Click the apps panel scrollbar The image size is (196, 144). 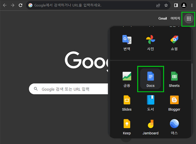point(192,82)
